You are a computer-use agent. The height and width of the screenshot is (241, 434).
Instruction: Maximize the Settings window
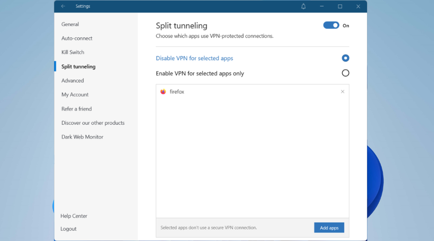point(340,6)
